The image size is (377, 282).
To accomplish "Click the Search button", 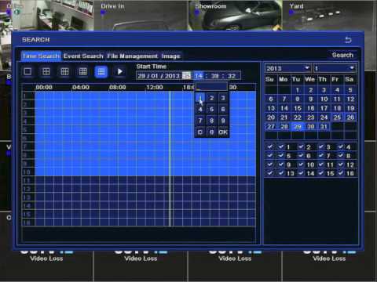I will pos(342,55).
